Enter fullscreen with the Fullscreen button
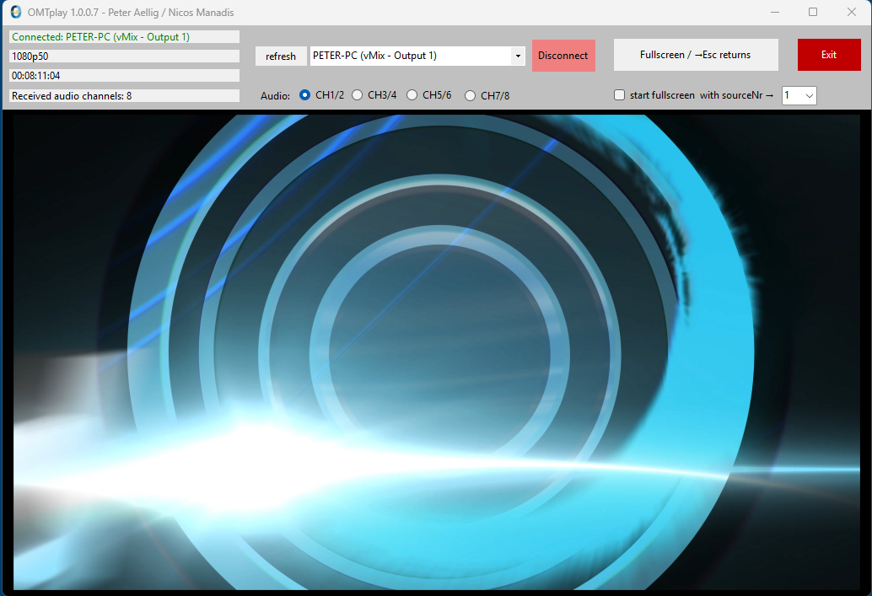872x596 pixels. click(x=695, y=55)
